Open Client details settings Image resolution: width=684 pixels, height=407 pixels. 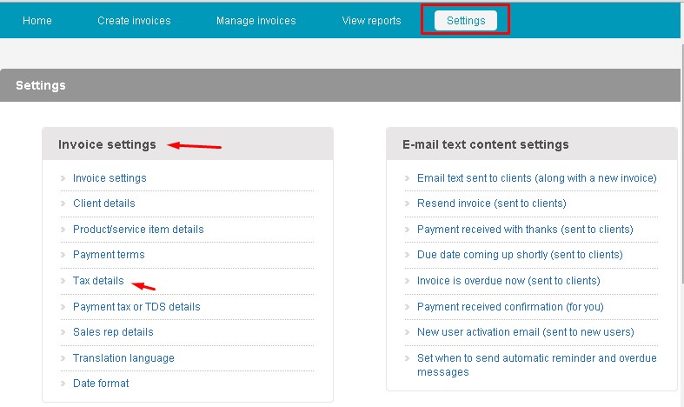pos(103,203)
